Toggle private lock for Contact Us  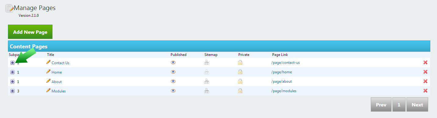pos(240,63)
